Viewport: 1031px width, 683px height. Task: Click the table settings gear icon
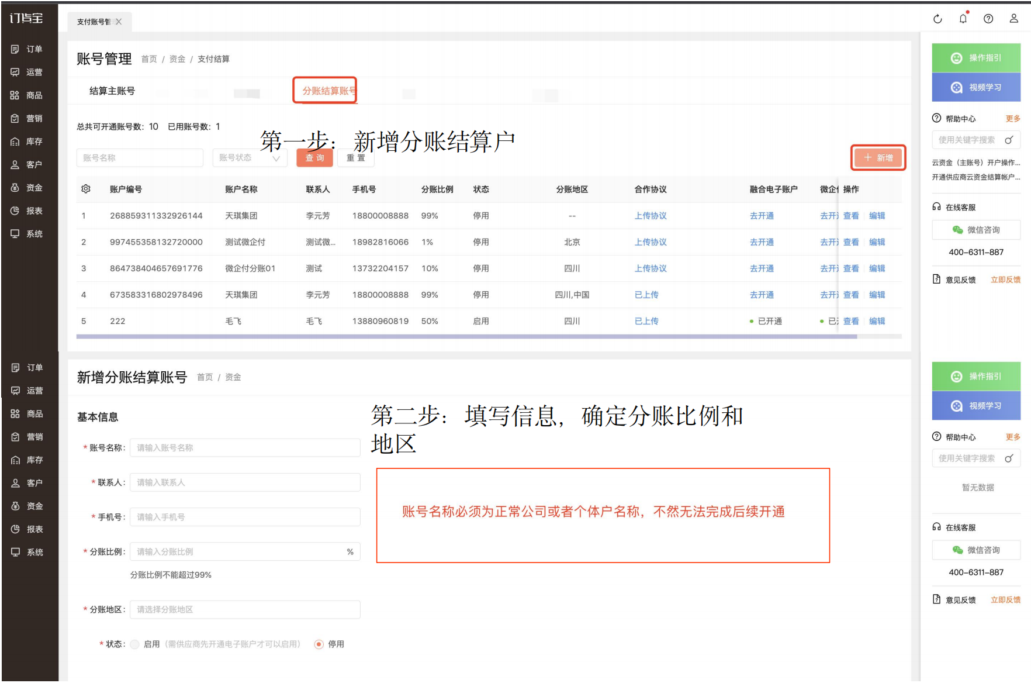(86, 189)
